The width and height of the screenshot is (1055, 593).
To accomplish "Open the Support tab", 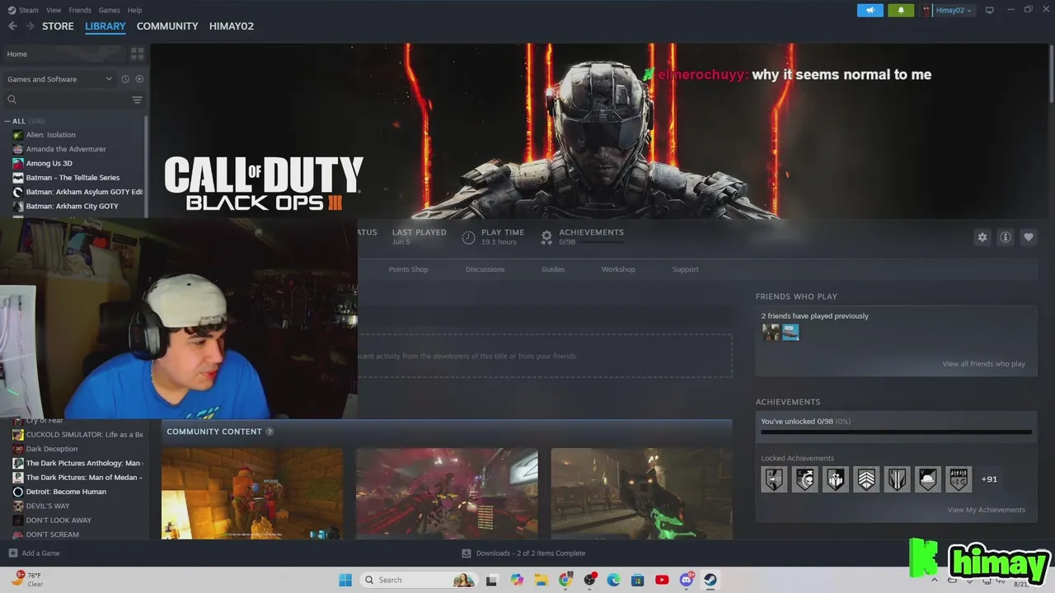I will tap(685, 269).
